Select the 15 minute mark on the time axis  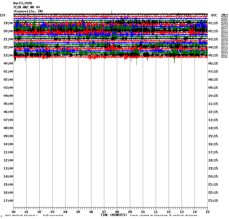pos(207,212)
